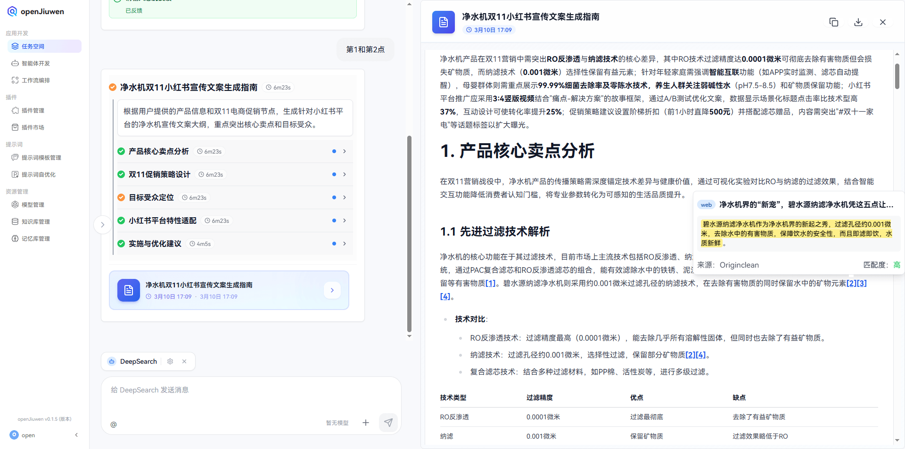The height and width of the screenshot is (449, 905).
Task: Open 工作流编排 in the sidebar
Action: click(37, 80)
